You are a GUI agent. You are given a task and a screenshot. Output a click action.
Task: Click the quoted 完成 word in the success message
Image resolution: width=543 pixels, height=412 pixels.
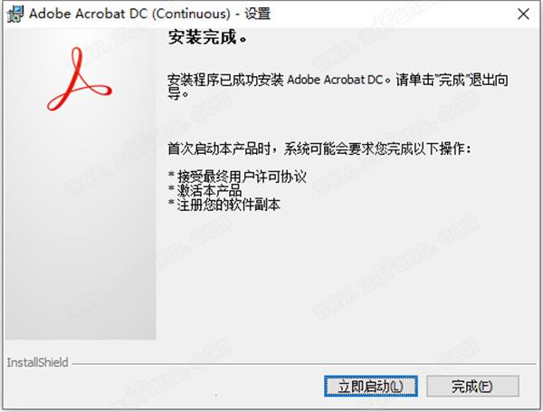(x=452, y=80)
